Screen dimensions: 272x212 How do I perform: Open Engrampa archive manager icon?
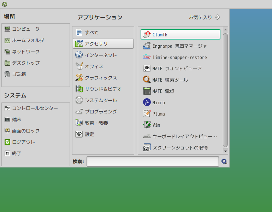(147, 46)
